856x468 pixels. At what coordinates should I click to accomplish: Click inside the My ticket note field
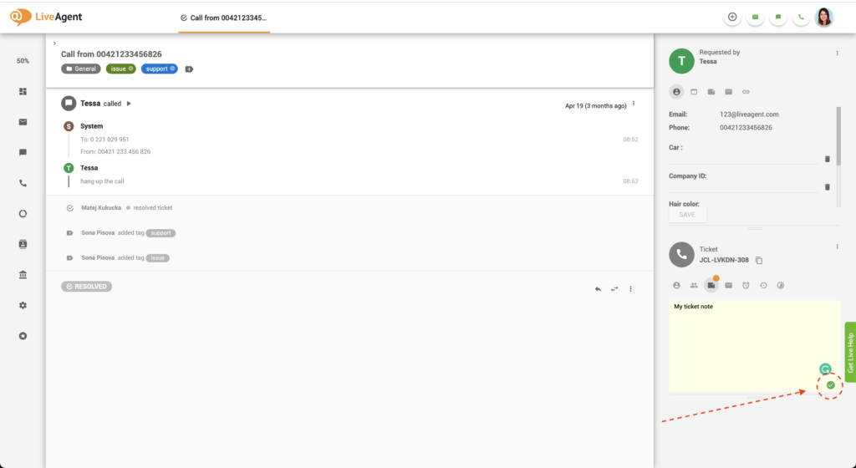(744, 343)
